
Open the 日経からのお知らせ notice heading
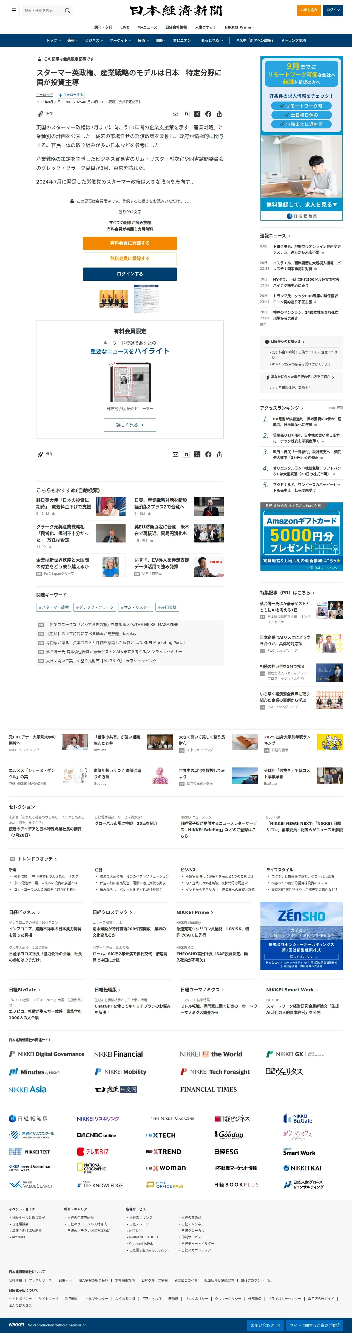point(285,342)
